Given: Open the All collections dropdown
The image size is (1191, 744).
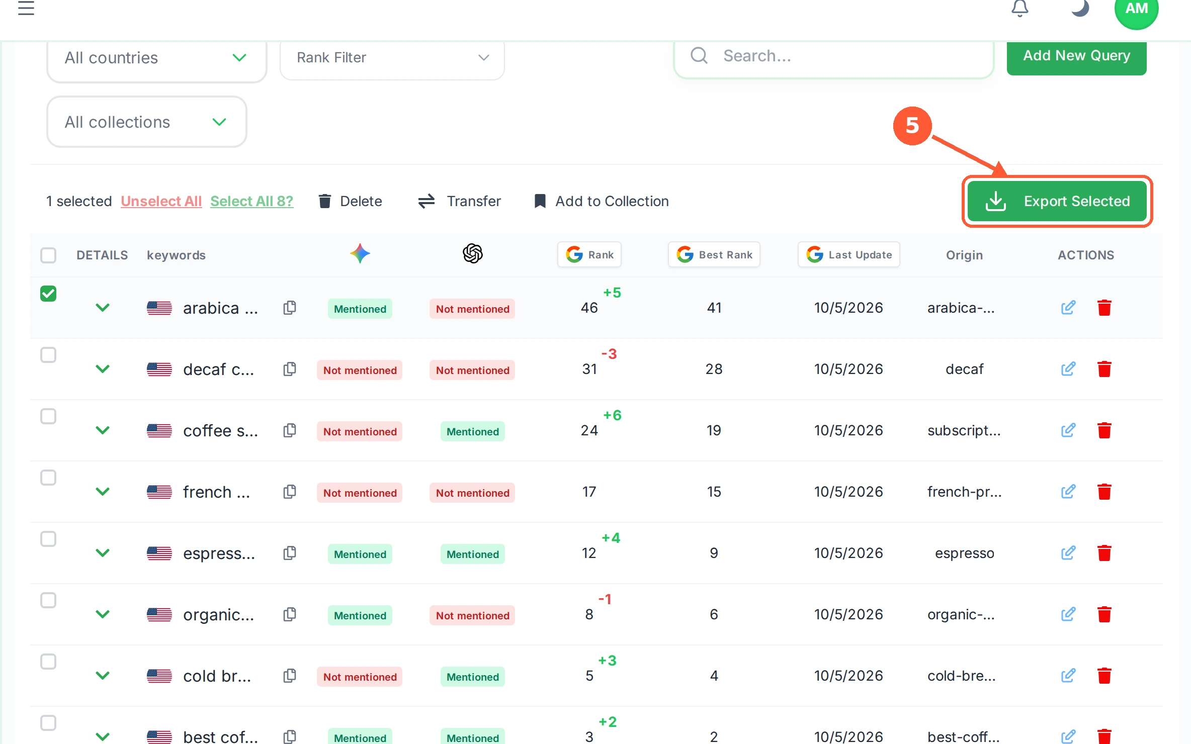Looking at the screenshot, I should click(x=146, y=122).
